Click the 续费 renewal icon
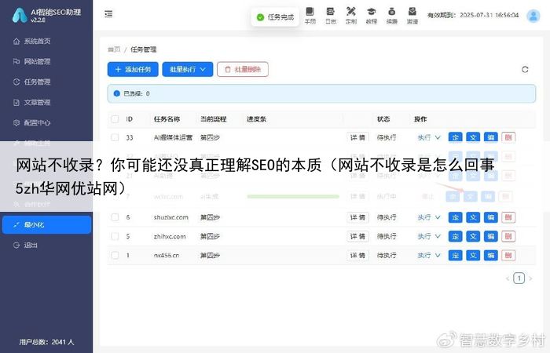This screenshot has height=353, width=550. coord(392,15)
